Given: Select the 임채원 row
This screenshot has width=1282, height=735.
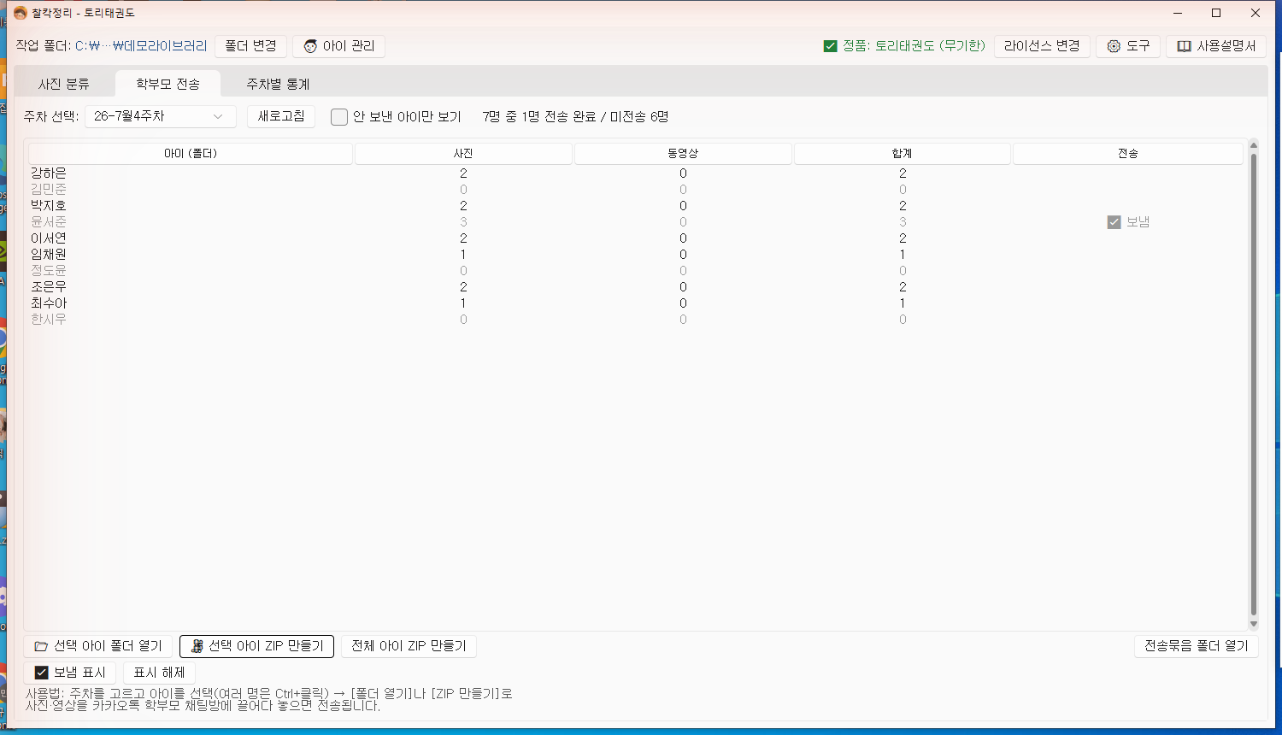Looking at the screenshot, I should (x=636, y=255).
